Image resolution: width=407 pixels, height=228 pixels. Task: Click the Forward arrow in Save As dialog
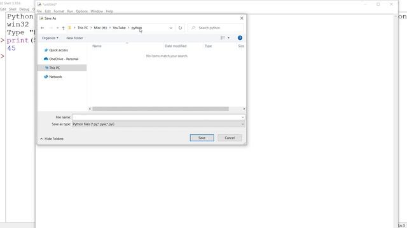(51, 28)
